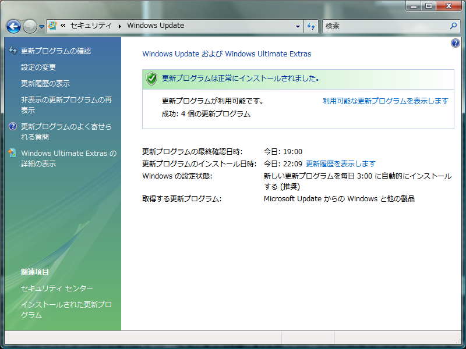Click the Windows Update breadcrumb
The width and height of the screenshot is (466, 349).
click(x=156, y=26)
